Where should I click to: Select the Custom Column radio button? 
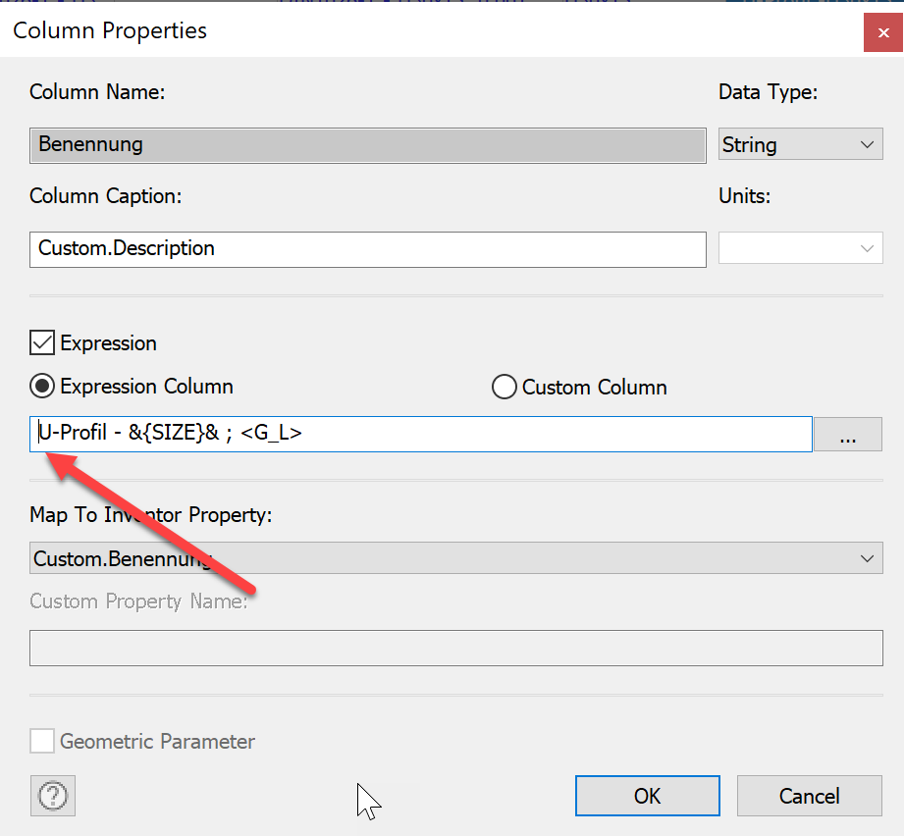coord(504,387)
